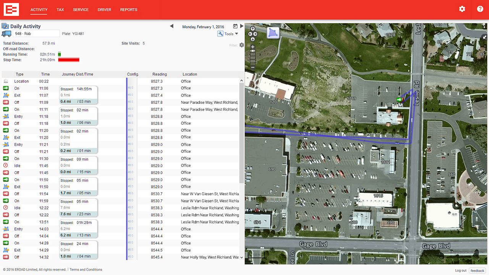Click the map zoom level slider
Image resolution: width=489 pixels, height=275 pixels.
253,57
